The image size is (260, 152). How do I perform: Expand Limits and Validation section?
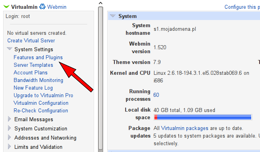coord(10,146)
